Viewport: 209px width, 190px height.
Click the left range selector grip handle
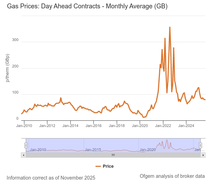[26, 145]
